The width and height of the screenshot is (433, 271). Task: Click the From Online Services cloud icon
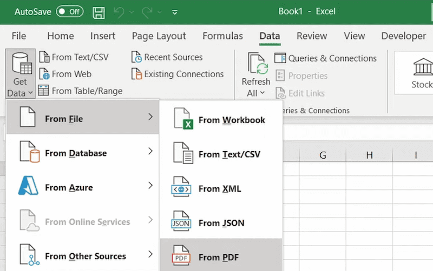(x=29, y=220)
